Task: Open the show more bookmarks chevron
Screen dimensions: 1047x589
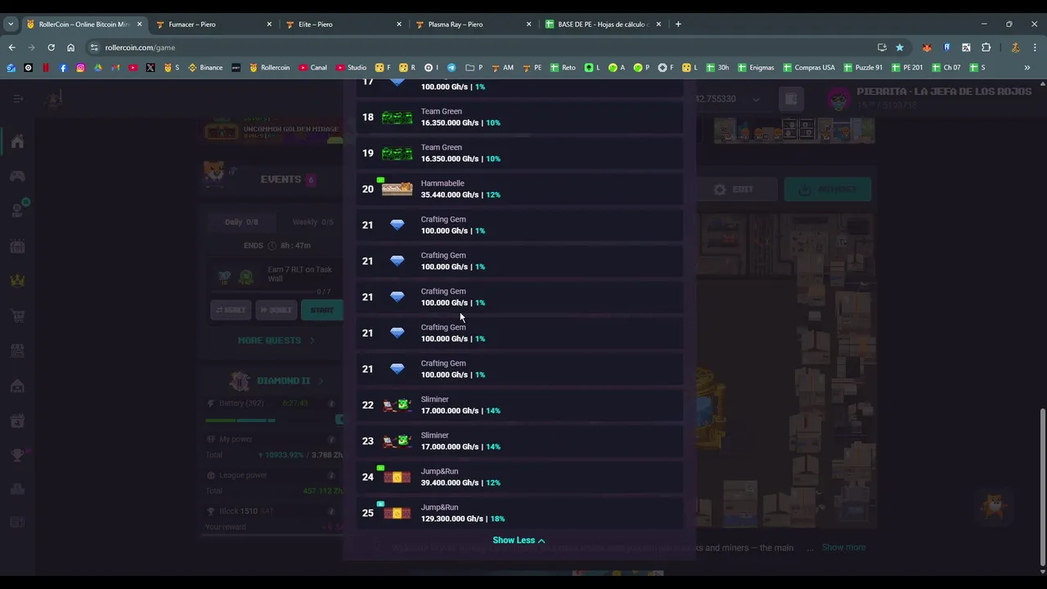Action: (1027, 68)
